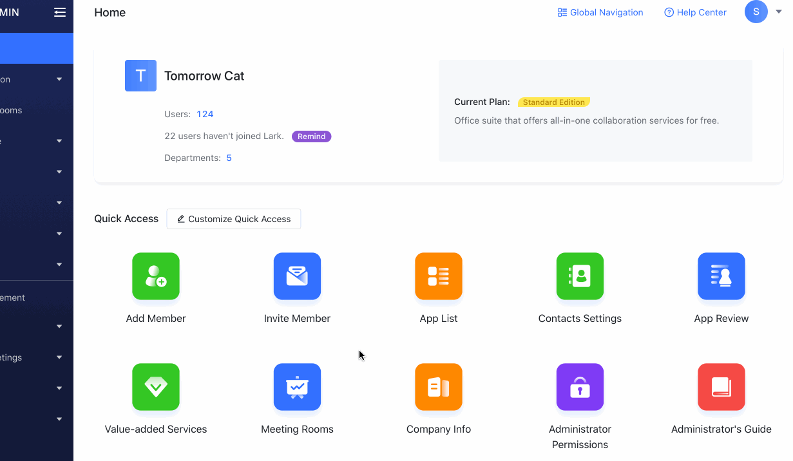Open the red Administrator's Guide book icon
Screen dimensions: 793x461
[x=721, y=387]
